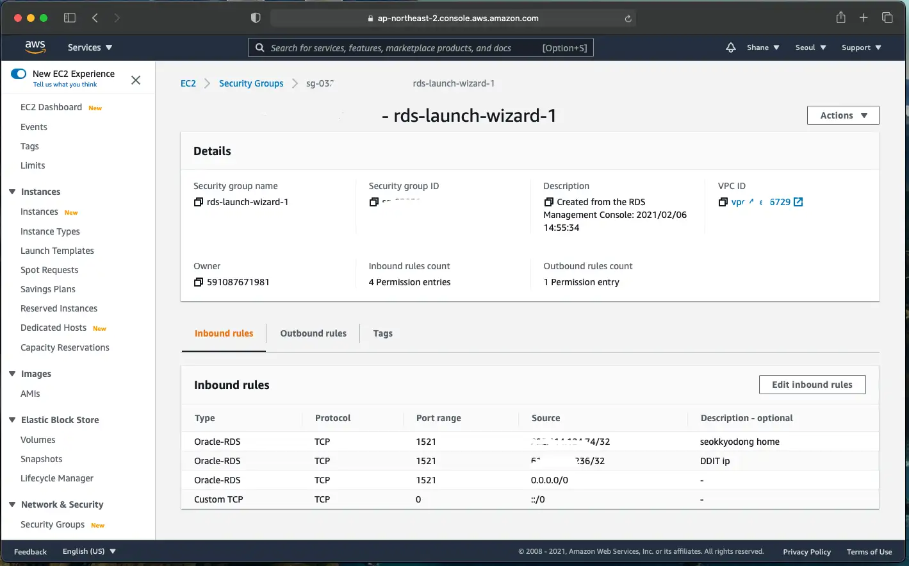Image resolution: width=909 pixels, height=566 pixels.
Task: Open the Actions dropdown
Action: [x=843, y=115]
